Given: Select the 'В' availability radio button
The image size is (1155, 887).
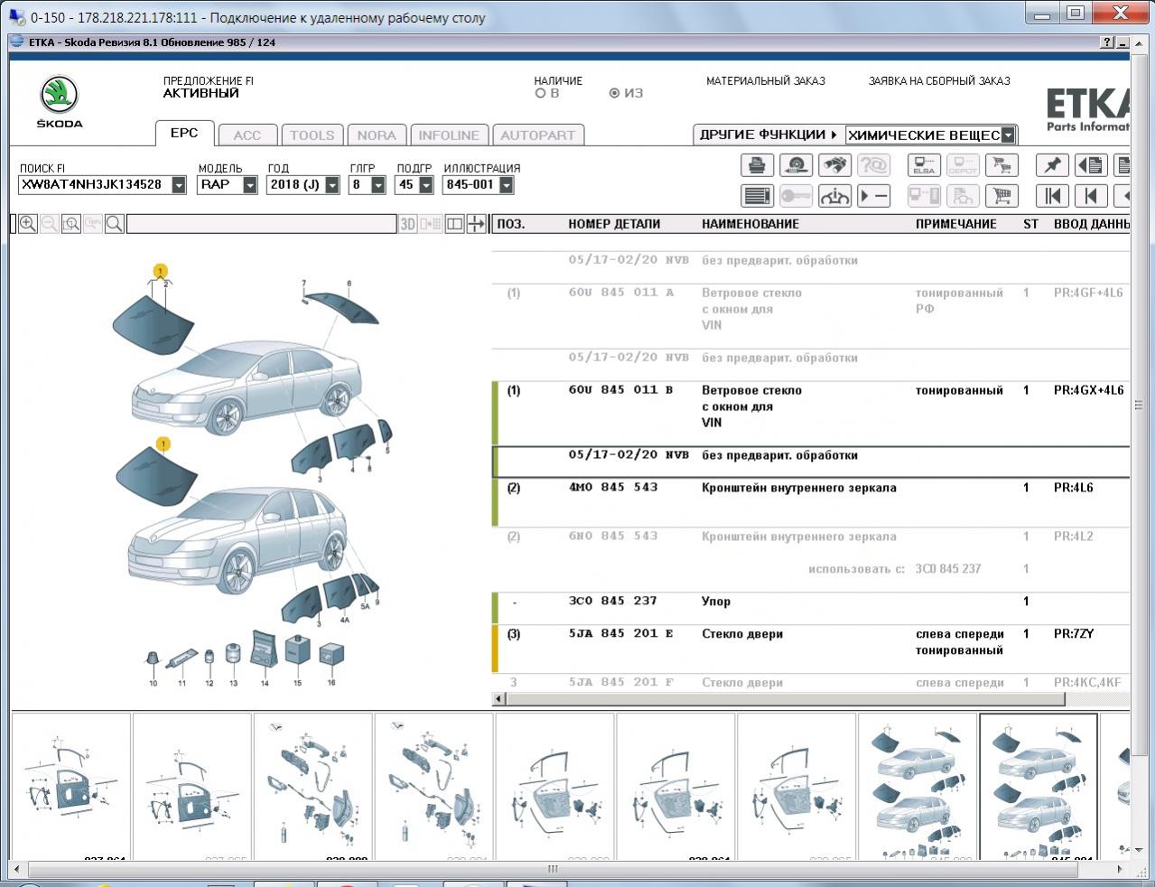Looking at the screenshot, I should click(541, 93).
